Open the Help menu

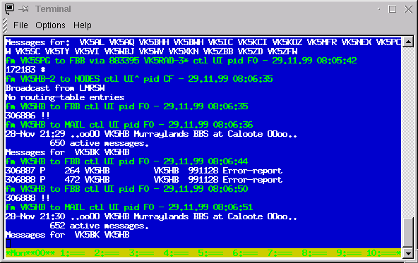pos(83,25)
